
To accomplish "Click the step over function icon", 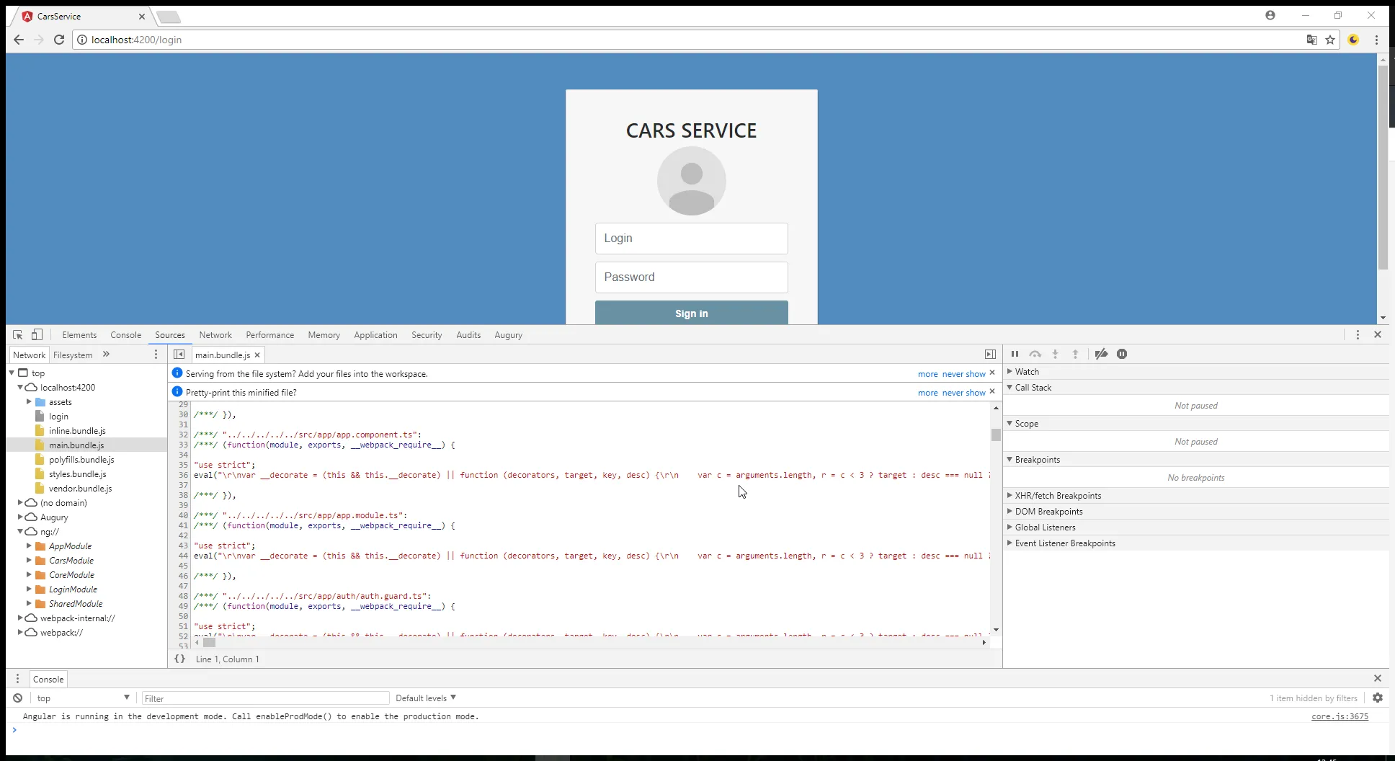I will (x=1035, y=354).
